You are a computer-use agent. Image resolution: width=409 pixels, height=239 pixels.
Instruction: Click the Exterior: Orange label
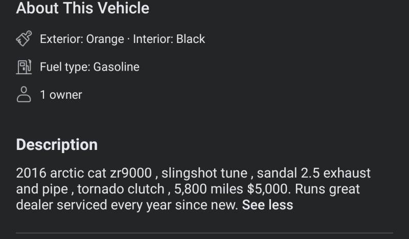pos(82,39)
